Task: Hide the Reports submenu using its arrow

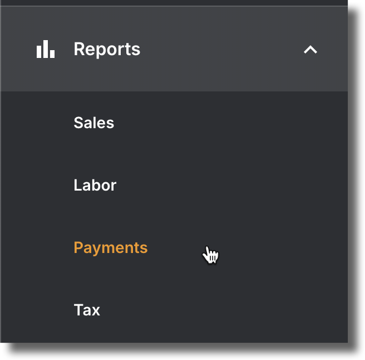Action: [310, 50]
